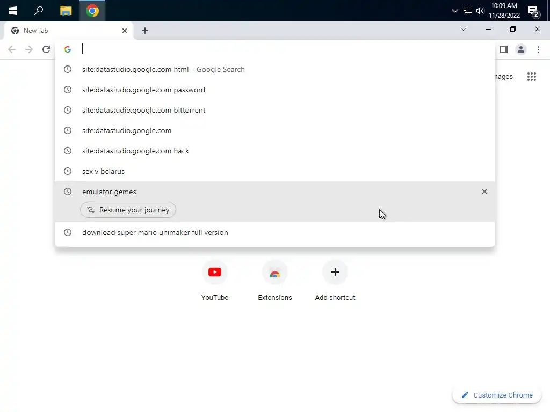Viewport: 550px width, 412px height.
Task: Click the Add shortcut button
Action: 335,281
